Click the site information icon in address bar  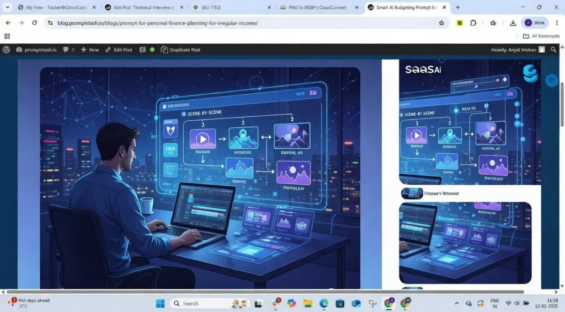point(50,23)
